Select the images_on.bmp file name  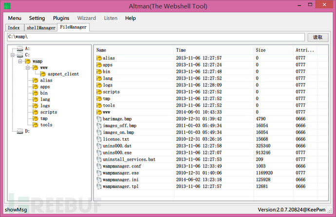pos(118,133)
